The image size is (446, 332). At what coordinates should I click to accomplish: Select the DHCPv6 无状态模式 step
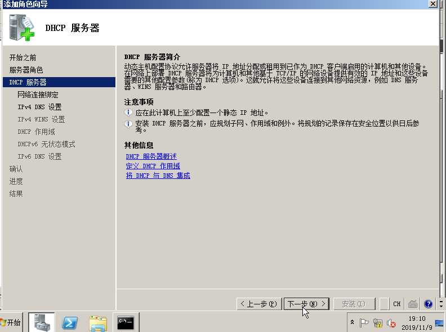coord(46,144)
